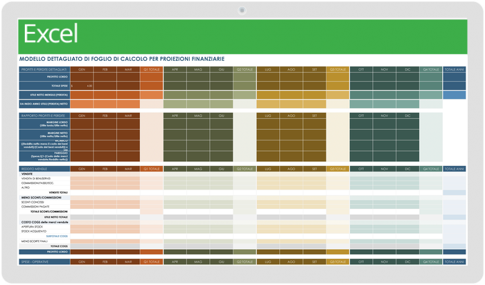The width and height of the screenshot is (485, 285).
Task: Select MAR header in Reddito mensile table
Action: point(128,169)
